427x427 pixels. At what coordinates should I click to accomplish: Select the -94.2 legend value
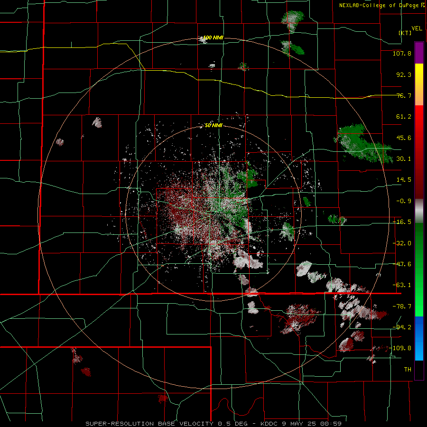402,327
